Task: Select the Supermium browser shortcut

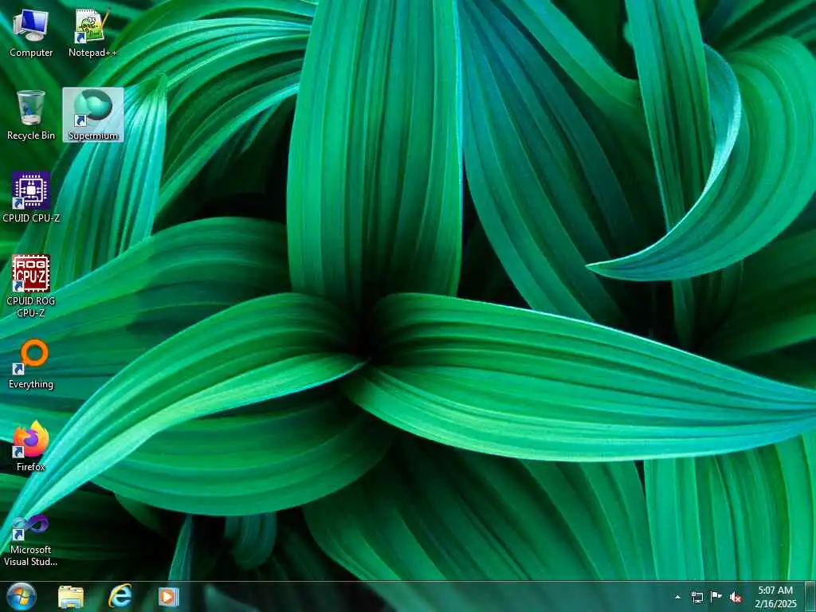Action: click(93, 115)
